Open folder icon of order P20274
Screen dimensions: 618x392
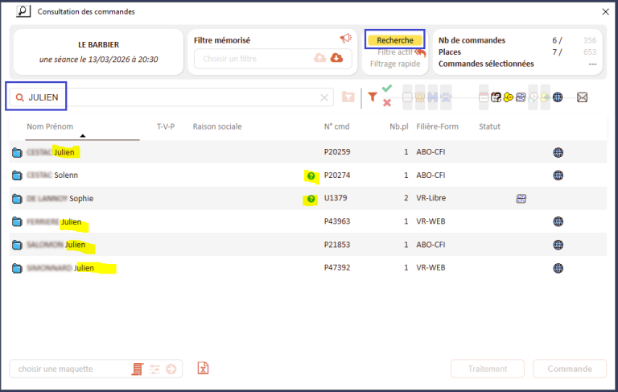(17, 175)
